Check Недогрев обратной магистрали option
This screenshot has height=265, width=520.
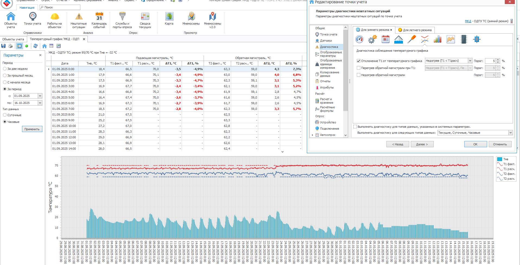click(x=358, y=75)
